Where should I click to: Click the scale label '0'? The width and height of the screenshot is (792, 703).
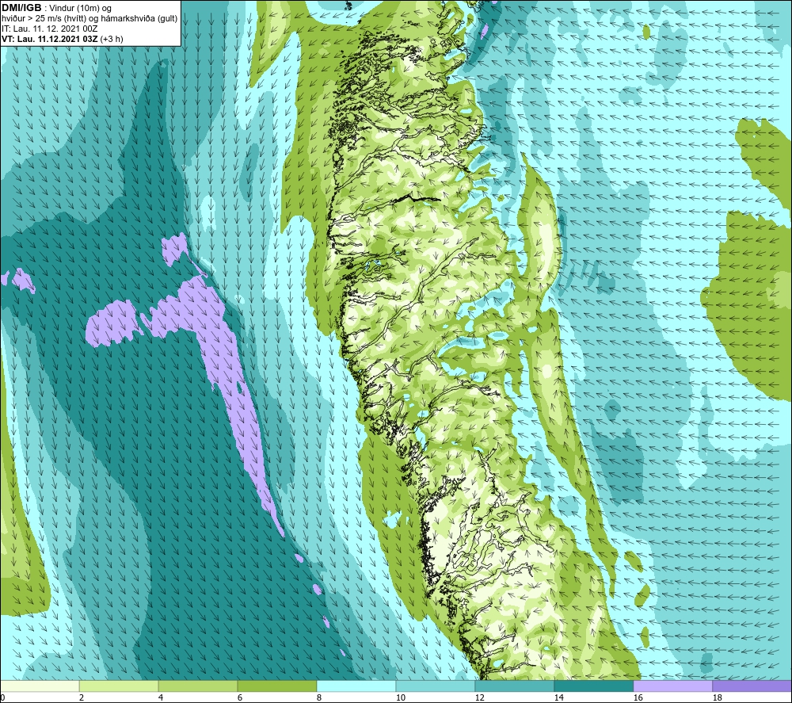coord(2,698)
